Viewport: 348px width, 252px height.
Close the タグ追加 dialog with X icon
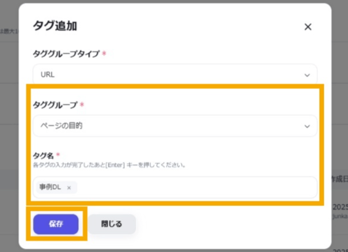[x=308, y=27]
